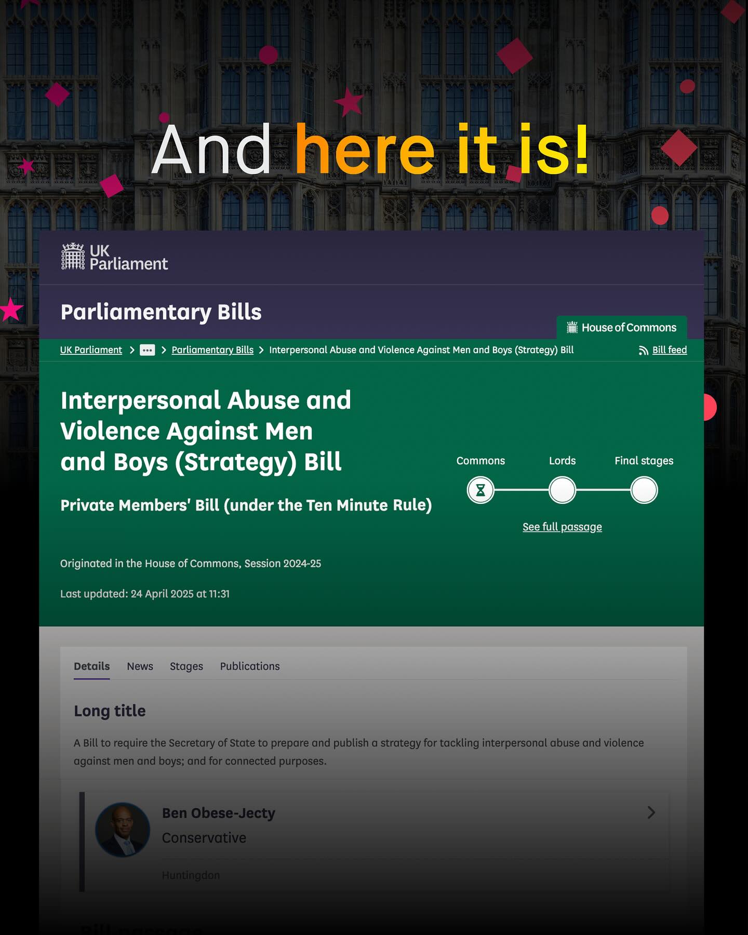Open the chevron arrow on Ben Obese-Jecty card
Screen dimensions: 748x935
651,812
